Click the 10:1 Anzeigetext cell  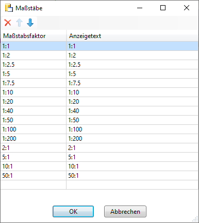[x=132, y=166]
